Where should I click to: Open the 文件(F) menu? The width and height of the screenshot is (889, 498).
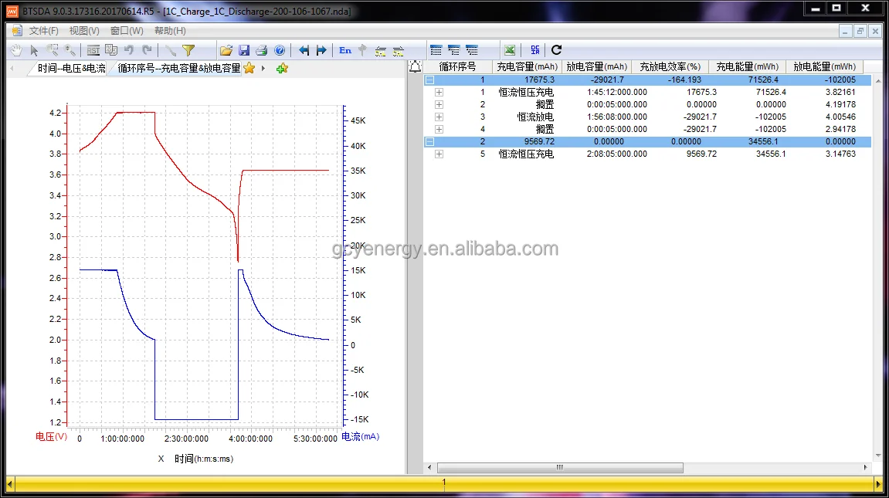point(44,31)
